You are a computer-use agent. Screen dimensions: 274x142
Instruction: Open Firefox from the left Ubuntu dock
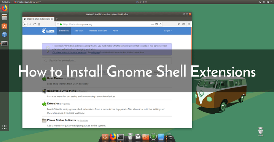[4, 8]
